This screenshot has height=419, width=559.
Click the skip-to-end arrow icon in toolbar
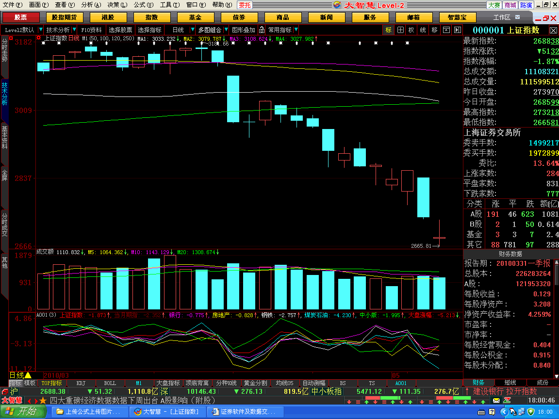[458, 30]
